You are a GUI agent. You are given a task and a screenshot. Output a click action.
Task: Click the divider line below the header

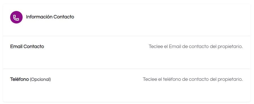pyautogui.click(x=127, y=36)
